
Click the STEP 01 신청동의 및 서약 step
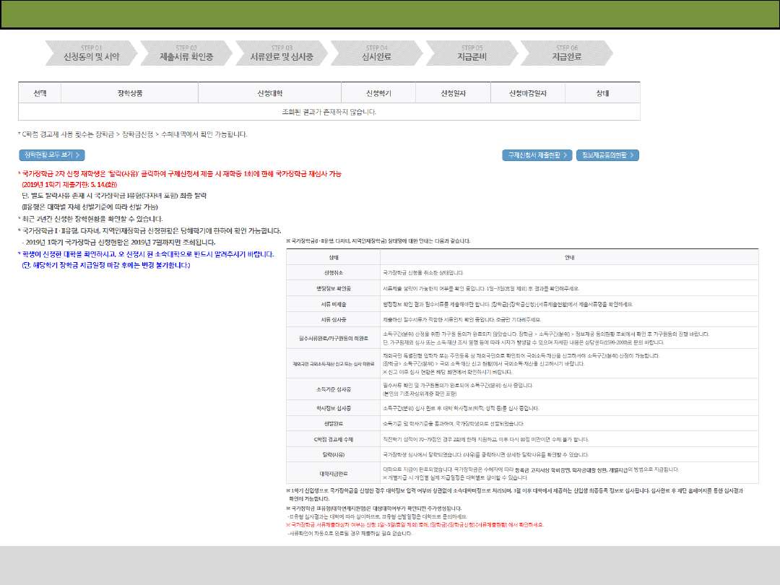coord(91,53)
